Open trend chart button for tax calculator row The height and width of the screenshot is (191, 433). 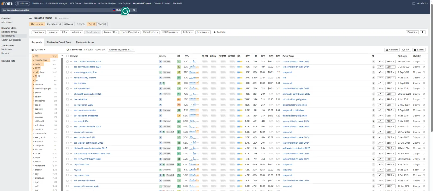pos(380,100)
